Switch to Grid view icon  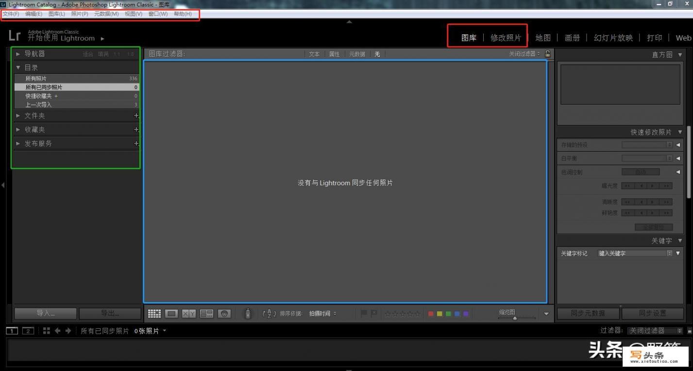(154, 314)
